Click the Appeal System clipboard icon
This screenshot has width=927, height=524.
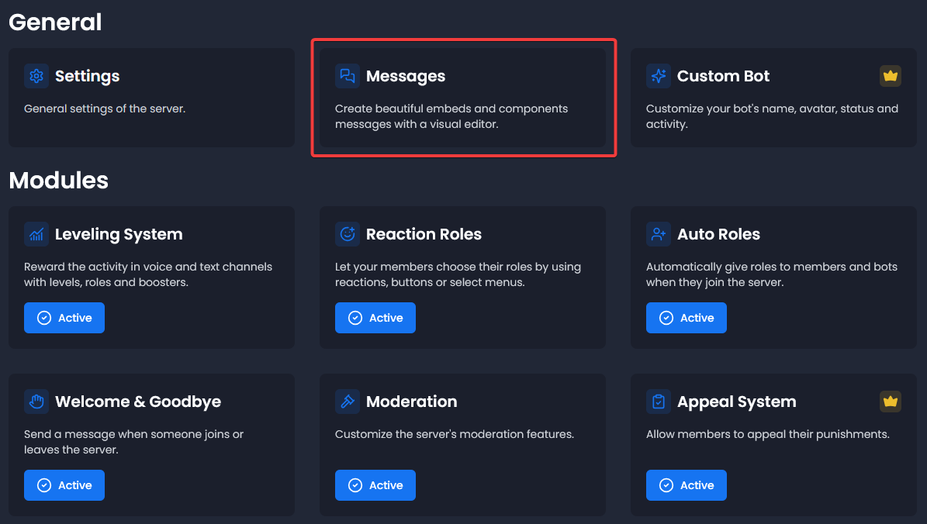(659, 402)
